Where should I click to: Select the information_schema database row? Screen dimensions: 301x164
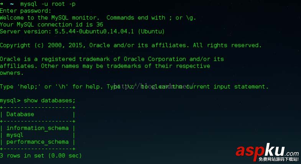click(x=37, y=128)
